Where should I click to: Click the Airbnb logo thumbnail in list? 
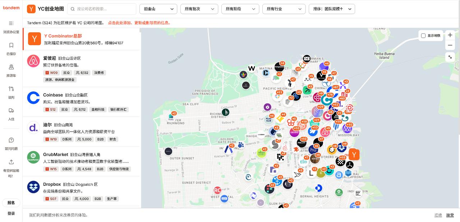33,61
